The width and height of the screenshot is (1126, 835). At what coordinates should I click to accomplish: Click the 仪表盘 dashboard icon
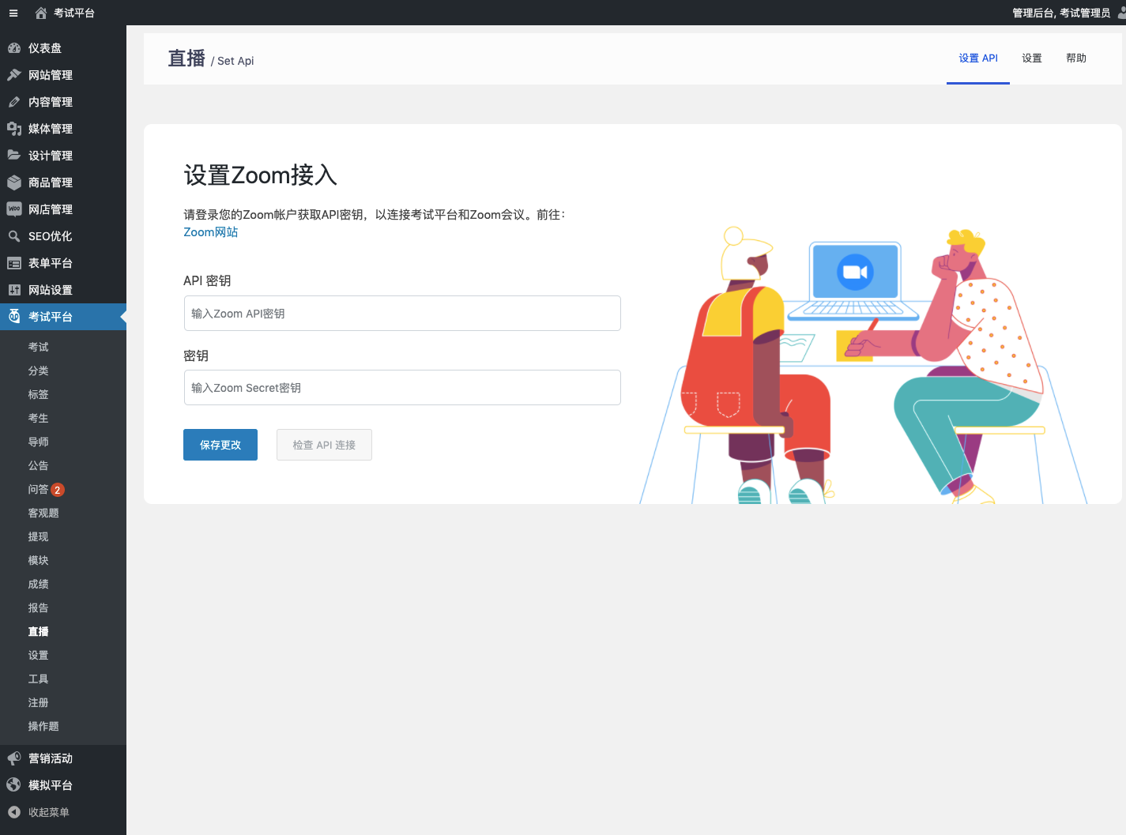(14, 48)
